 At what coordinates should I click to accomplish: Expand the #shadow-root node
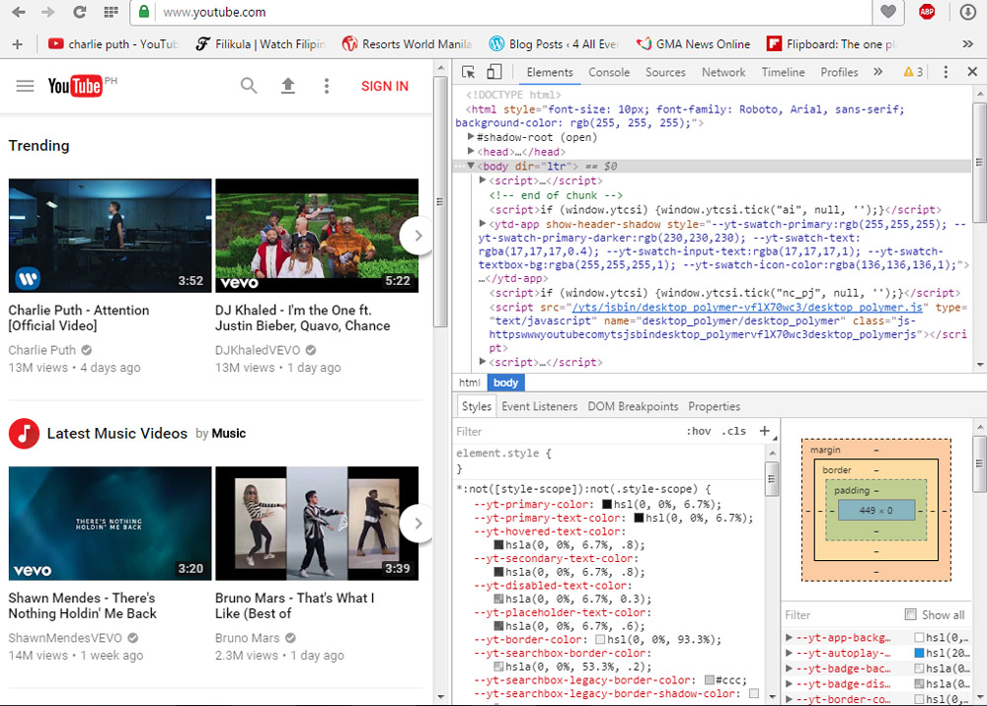tap(470, 136)
